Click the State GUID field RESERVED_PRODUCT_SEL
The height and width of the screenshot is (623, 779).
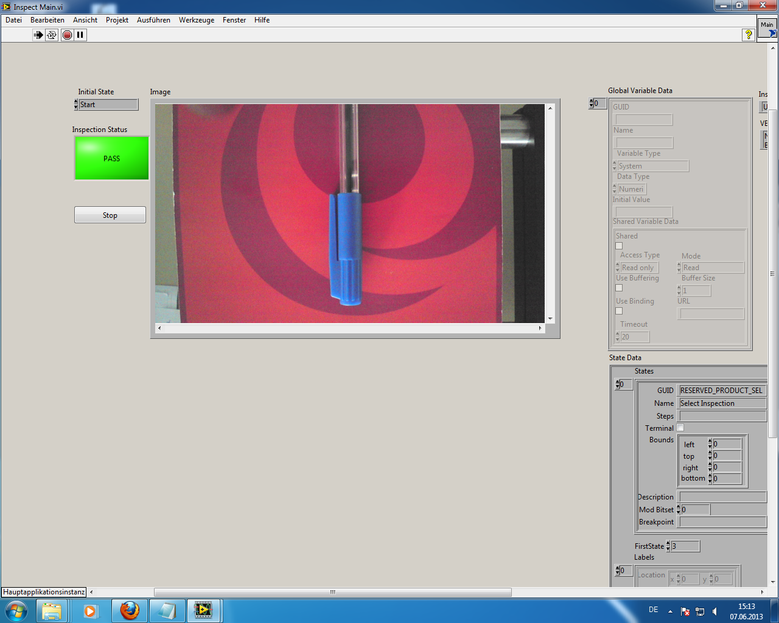tap(722, 391)
